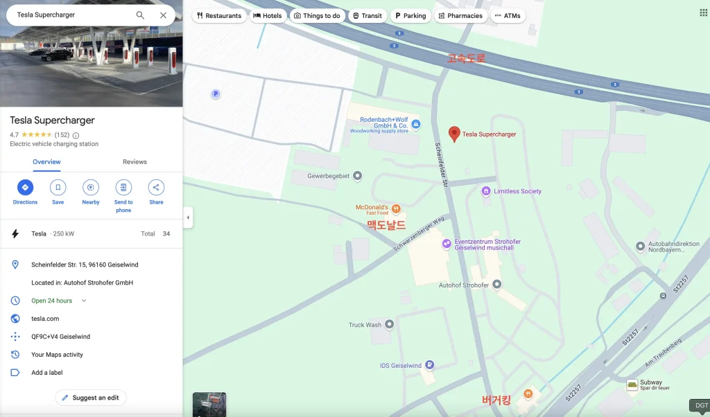Switch to the Reviews tab
710x417 pixels.
pyautogui.click(x=135, y=162)
